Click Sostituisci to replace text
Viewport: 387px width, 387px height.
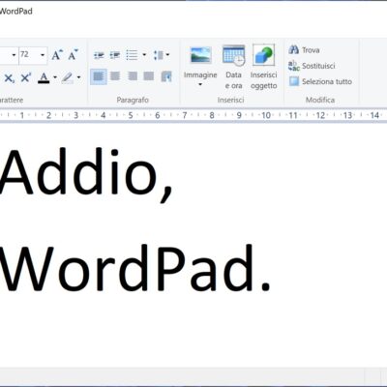click(x=312, y=66)
